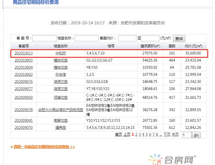The image size is (215, 165).
Task: Jump to 末页 last page
Action: click(x=175, y=134)
